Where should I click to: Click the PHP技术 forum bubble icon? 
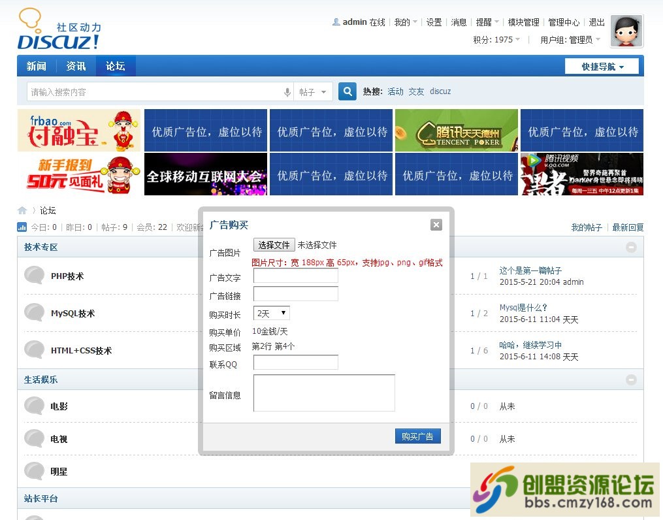point(34,275)
